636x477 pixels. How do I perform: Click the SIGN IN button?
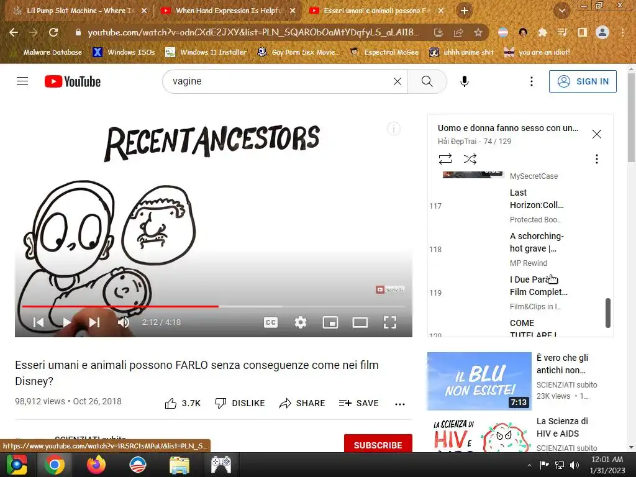[583, 81]
